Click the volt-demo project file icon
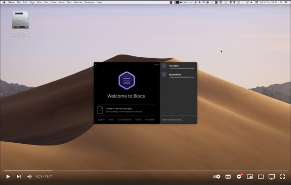Viewport: 291px width, 185px height. coord(164,67)
